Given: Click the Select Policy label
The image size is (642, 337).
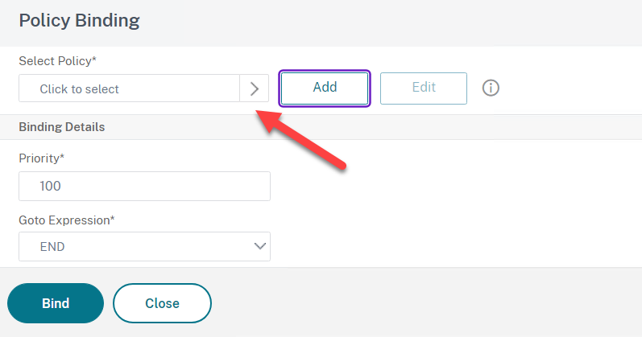Looking at the screenshot, I should (x=57, y=61).
